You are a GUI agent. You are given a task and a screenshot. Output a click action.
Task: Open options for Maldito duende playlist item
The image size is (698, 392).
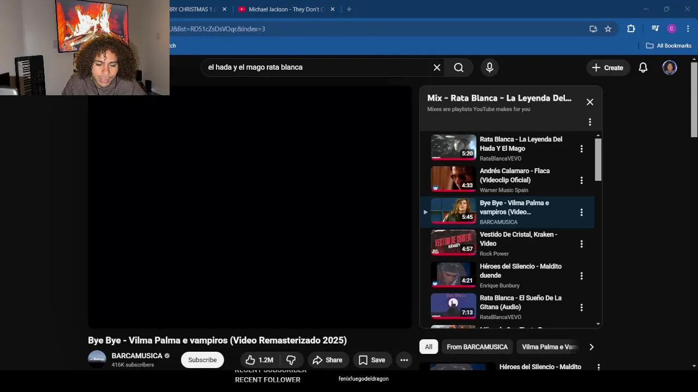(581, 275)
